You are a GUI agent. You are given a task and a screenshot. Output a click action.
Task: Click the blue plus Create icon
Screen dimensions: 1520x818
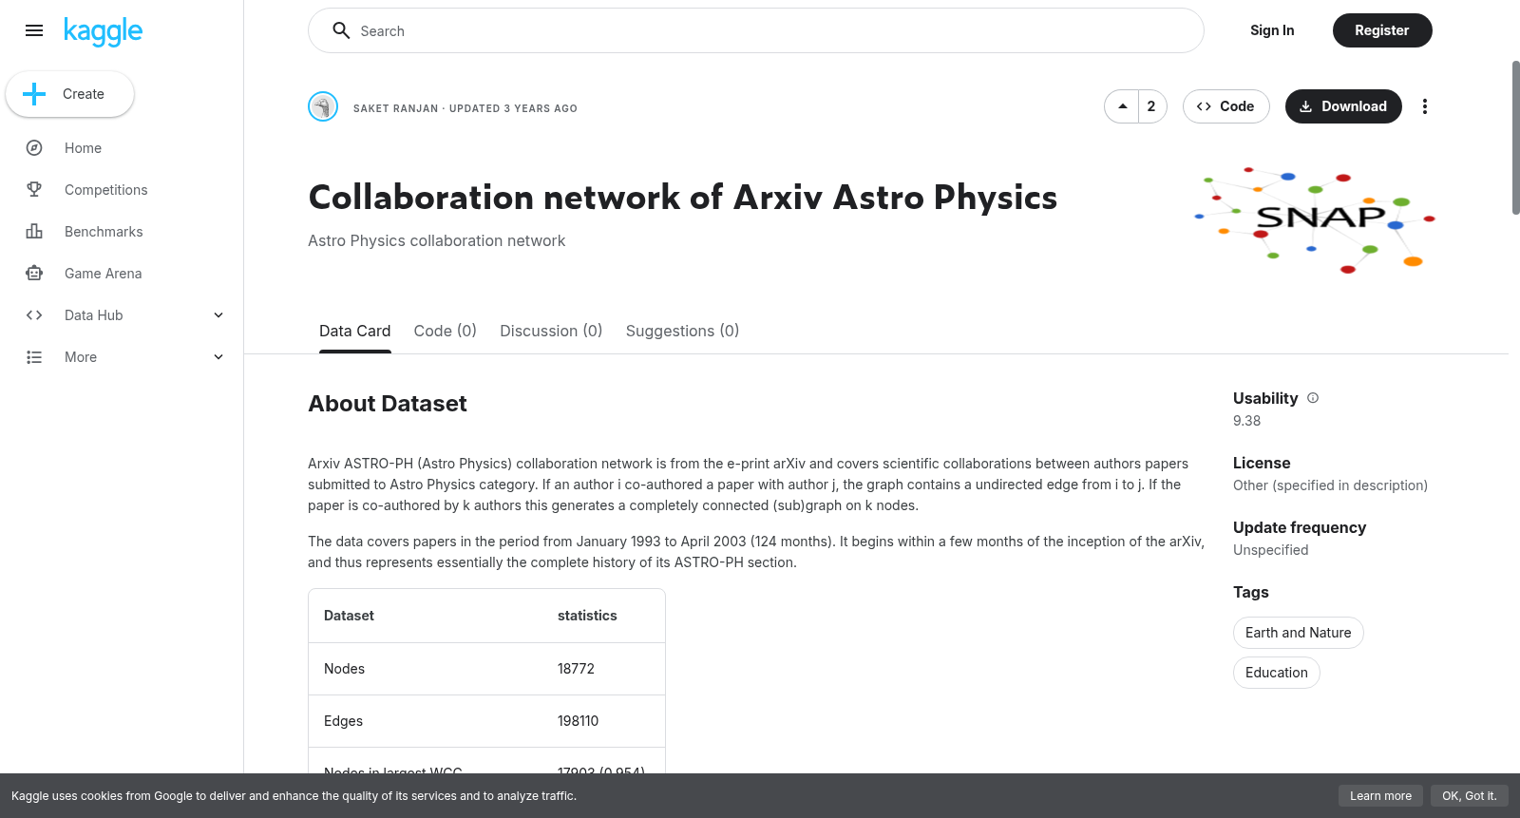(34, 94)
